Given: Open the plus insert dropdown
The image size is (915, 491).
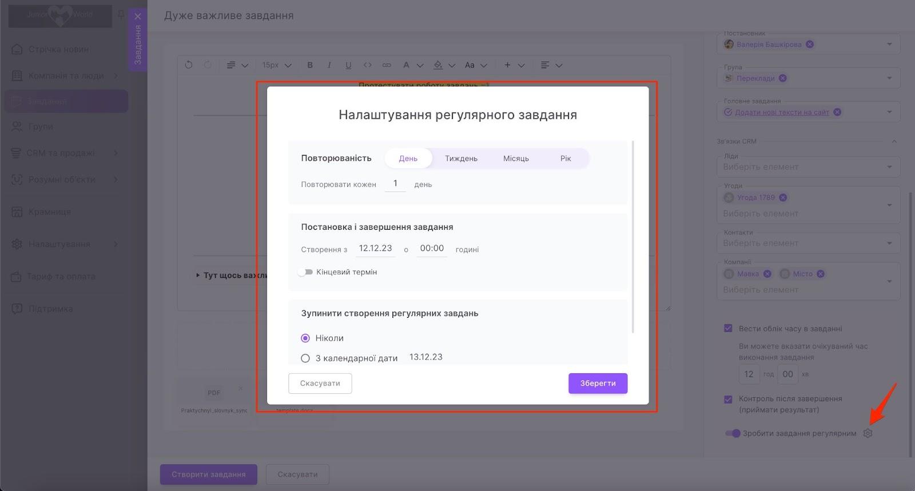Looking at the screenshot, I should coord(514,65).
